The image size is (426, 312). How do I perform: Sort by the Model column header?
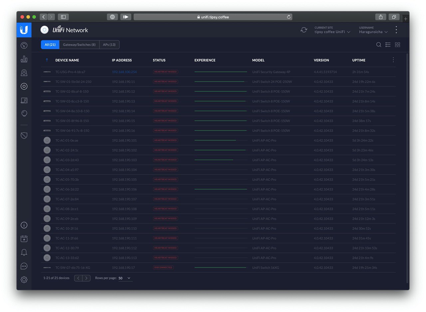click(x=259, y=60)
